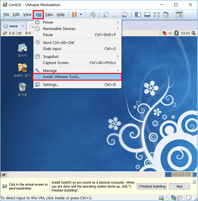Select the third workspace switcher square
198x201 pixels.
pos(181,174)
